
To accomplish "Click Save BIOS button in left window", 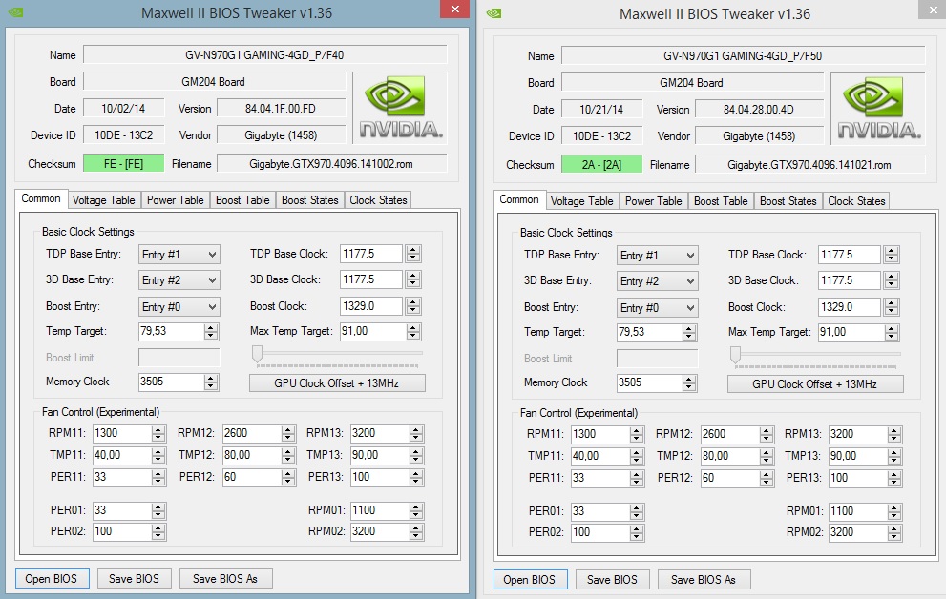I will [x=134, y=579].
